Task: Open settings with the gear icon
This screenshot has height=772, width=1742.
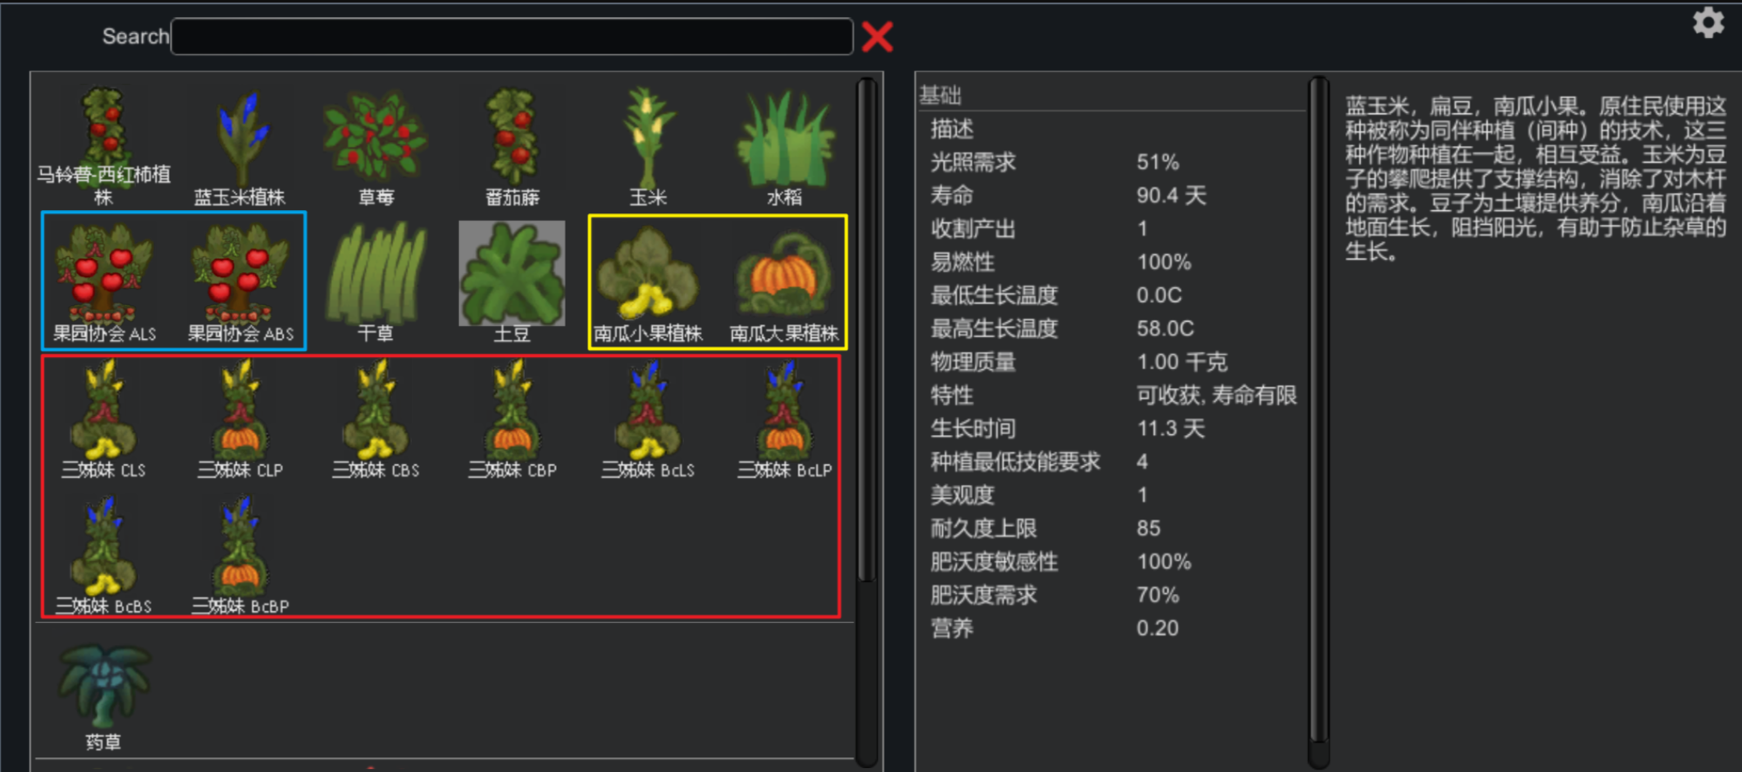Action: (x=1708, y=22)
